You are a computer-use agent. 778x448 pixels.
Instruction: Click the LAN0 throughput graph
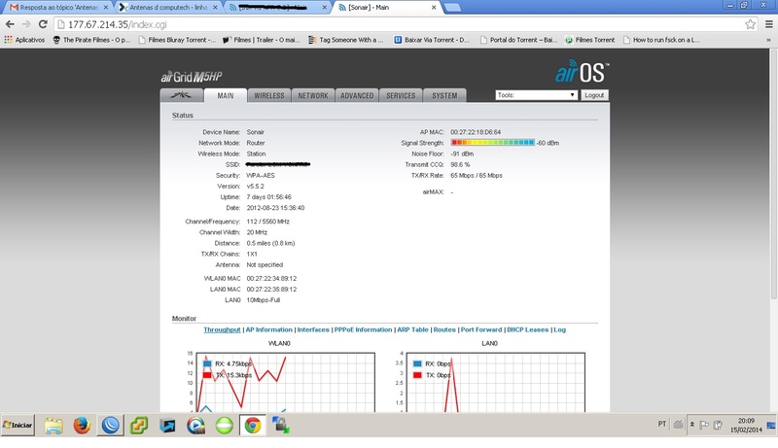point(496,382)
